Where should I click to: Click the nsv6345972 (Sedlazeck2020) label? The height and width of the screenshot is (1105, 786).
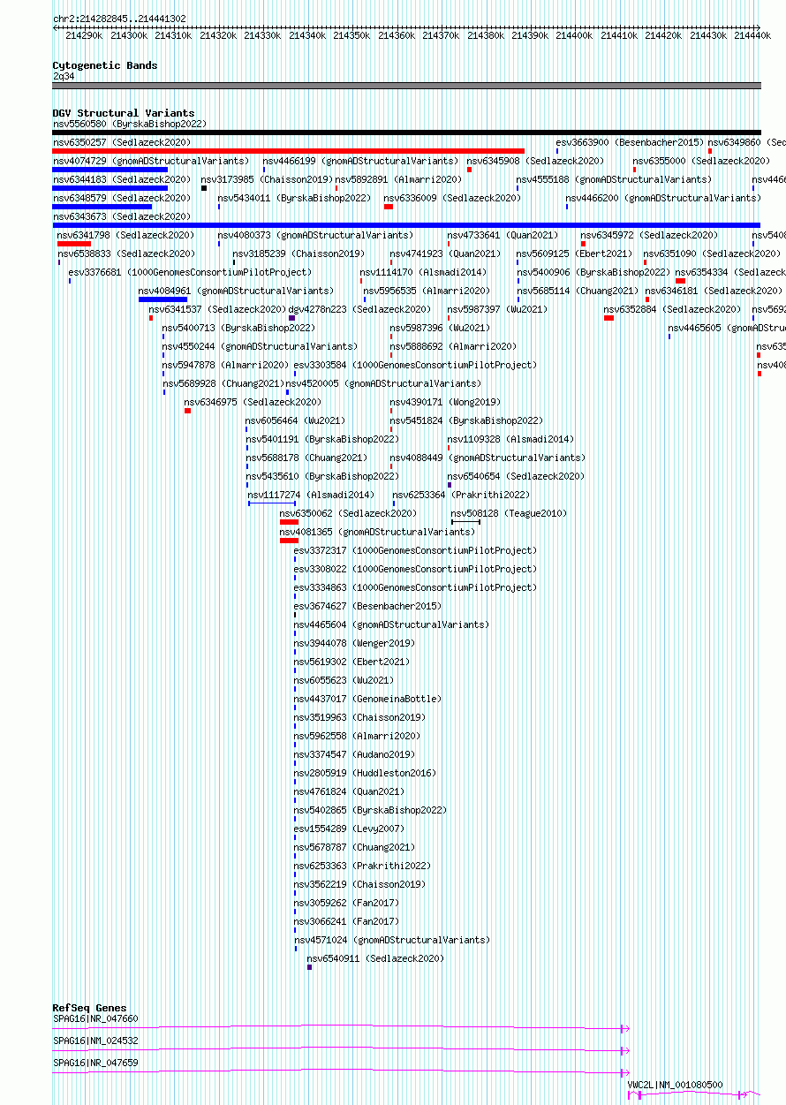pyautogui.click(x=649, y=235)
